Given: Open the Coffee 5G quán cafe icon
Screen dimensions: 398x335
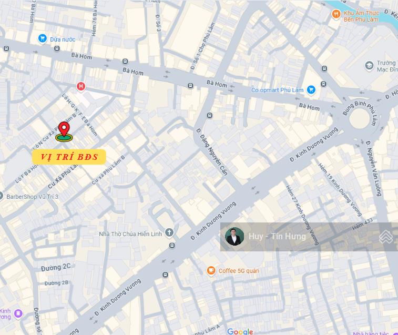Looking at the screenshot, I should [211, 270].
